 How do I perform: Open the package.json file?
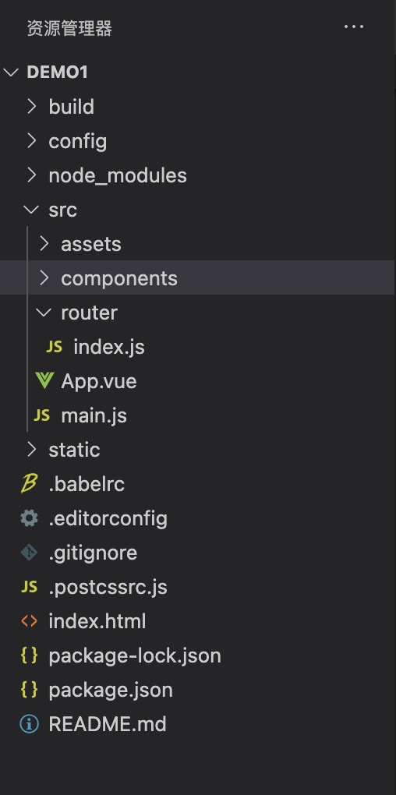(198, 690)
